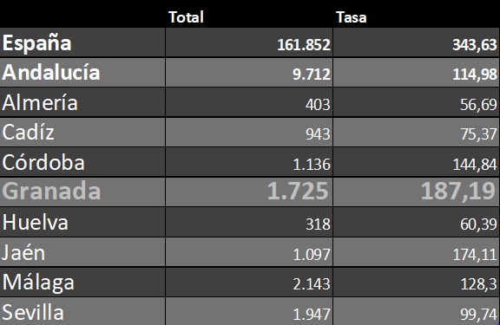
Task: Select Andalucía total value 9.712
Action: coord(312,75)
